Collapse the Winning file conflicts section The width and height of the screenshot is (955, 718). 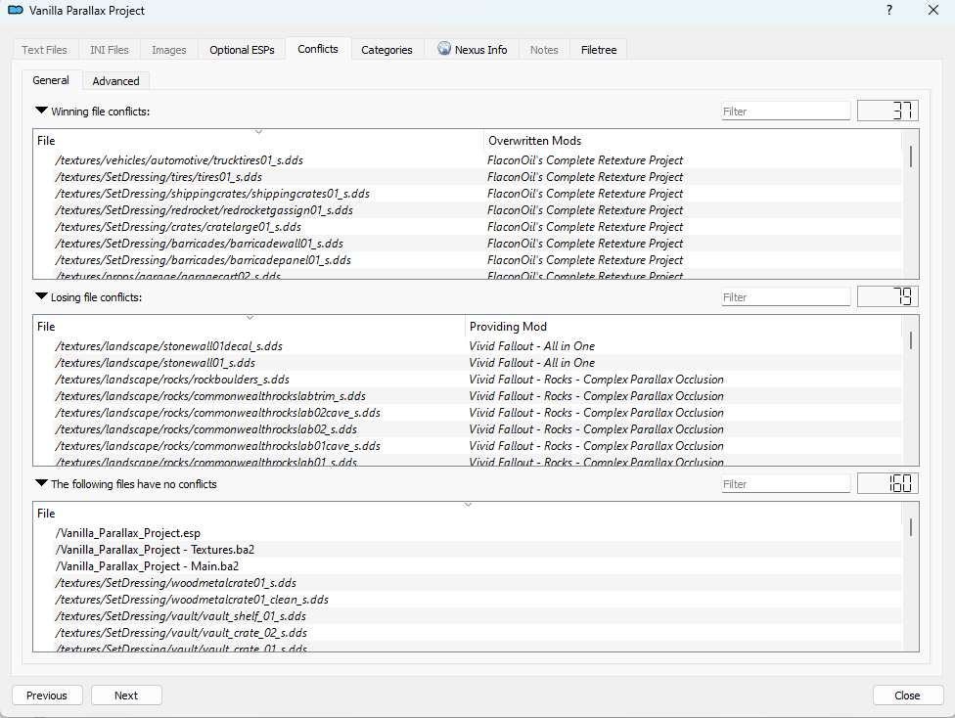[41, 111]
